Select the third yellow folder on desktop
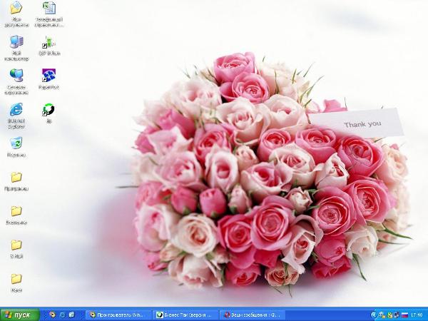This screenshot has width=428, height=321. tap(16, 245)
